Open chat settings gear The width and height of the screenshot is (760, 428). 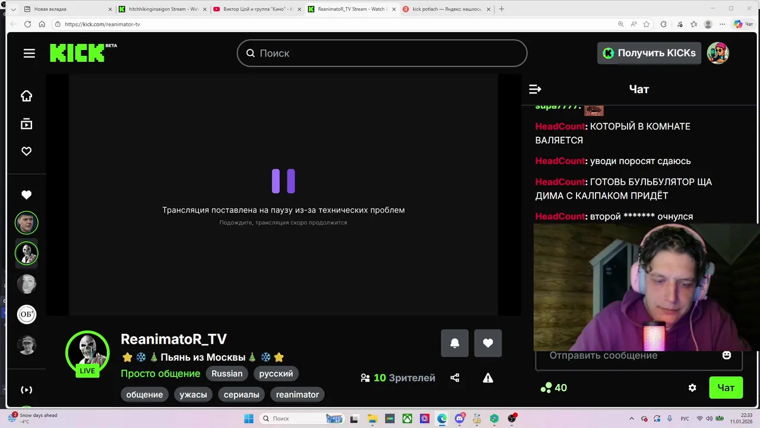692,388
